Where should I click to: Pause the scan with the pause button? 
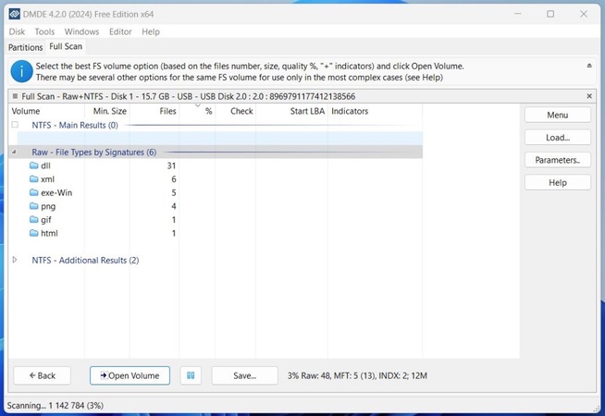point(191,375)
